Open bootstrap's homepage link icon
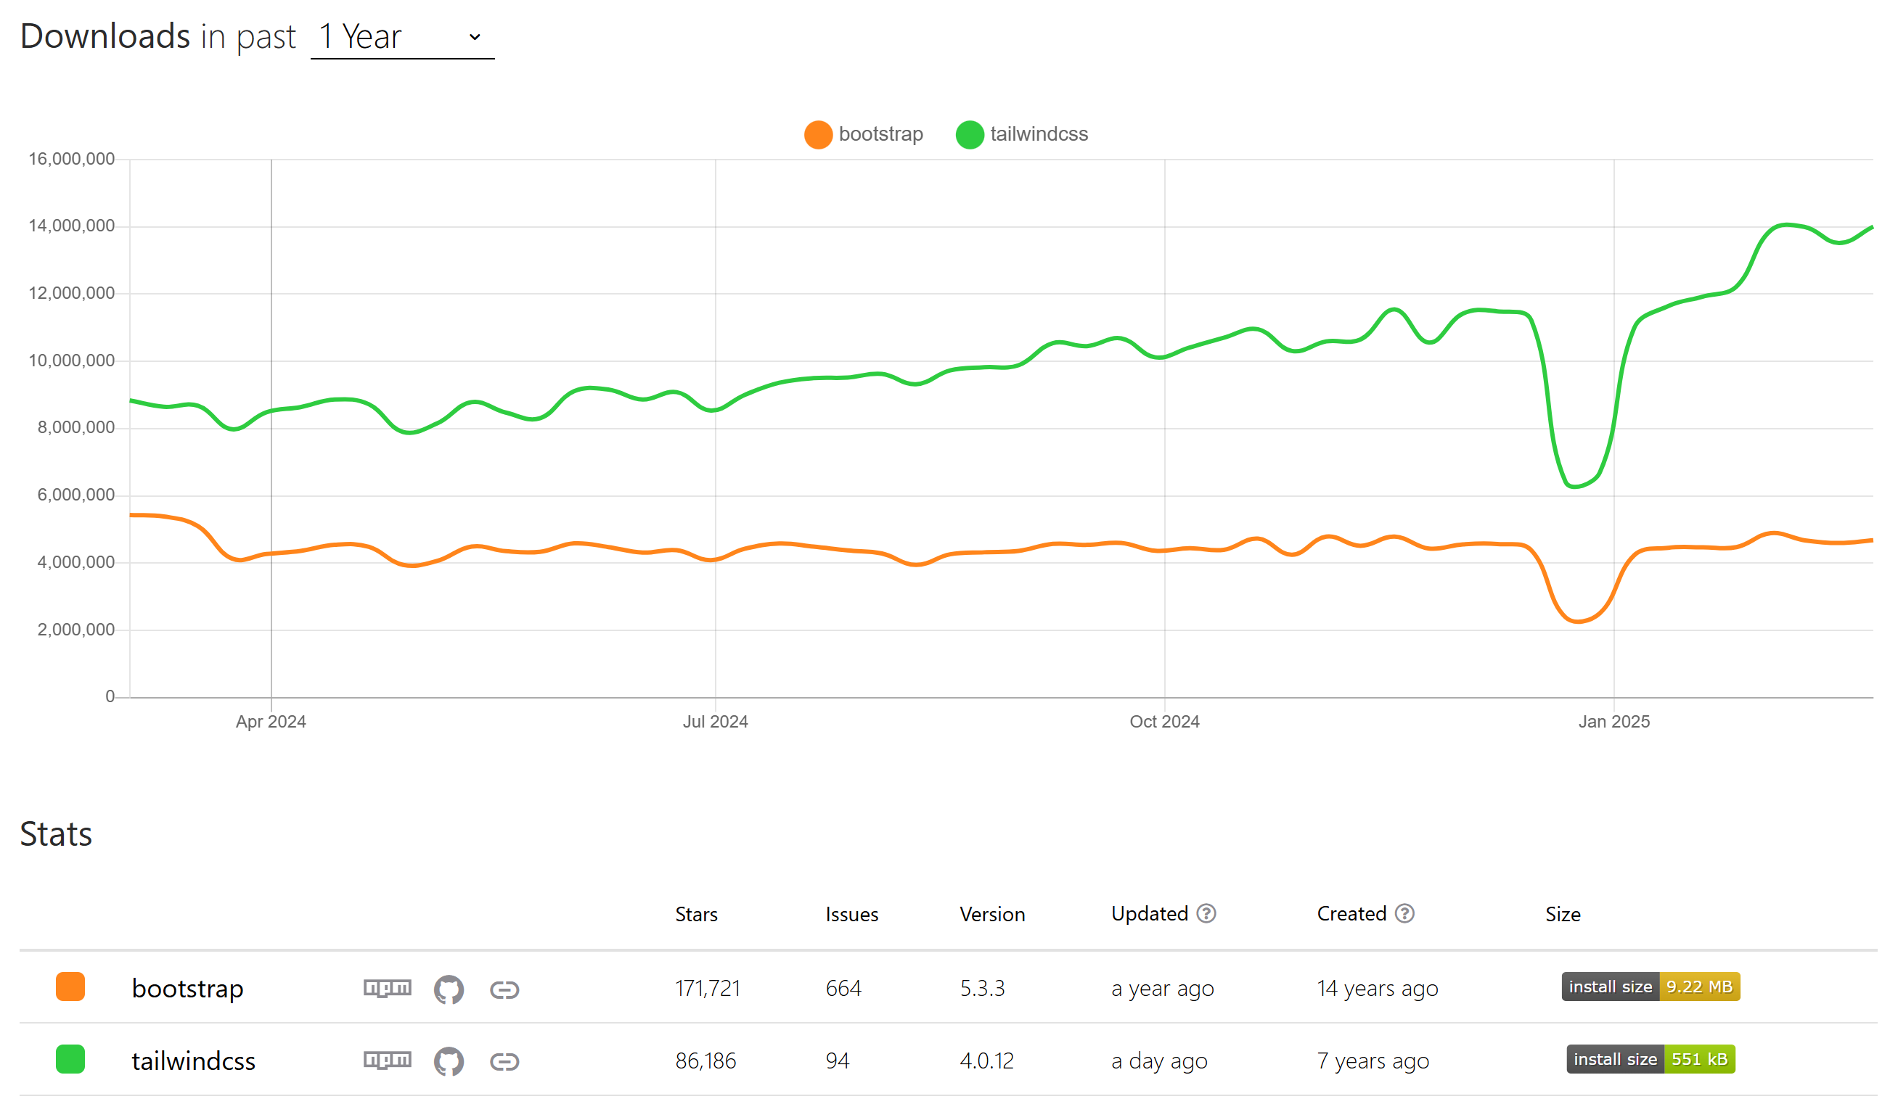Image resolution: width=1898 pixels, height=1112 pixels. click(x=504, y=989)
